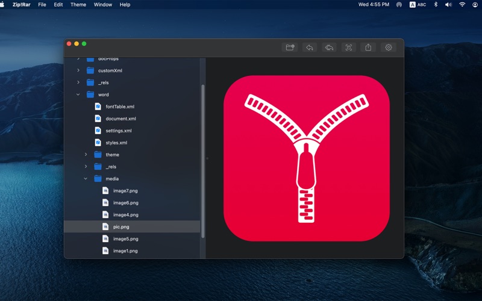The width and height of the screenshot is (482, 301).
Task: Click the image4.png file icon
Action: (105, 214)
